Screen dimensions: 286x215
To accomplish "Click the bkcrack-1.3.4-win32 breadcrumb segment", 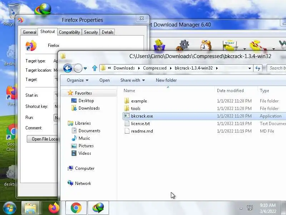I will pos(194,68).
